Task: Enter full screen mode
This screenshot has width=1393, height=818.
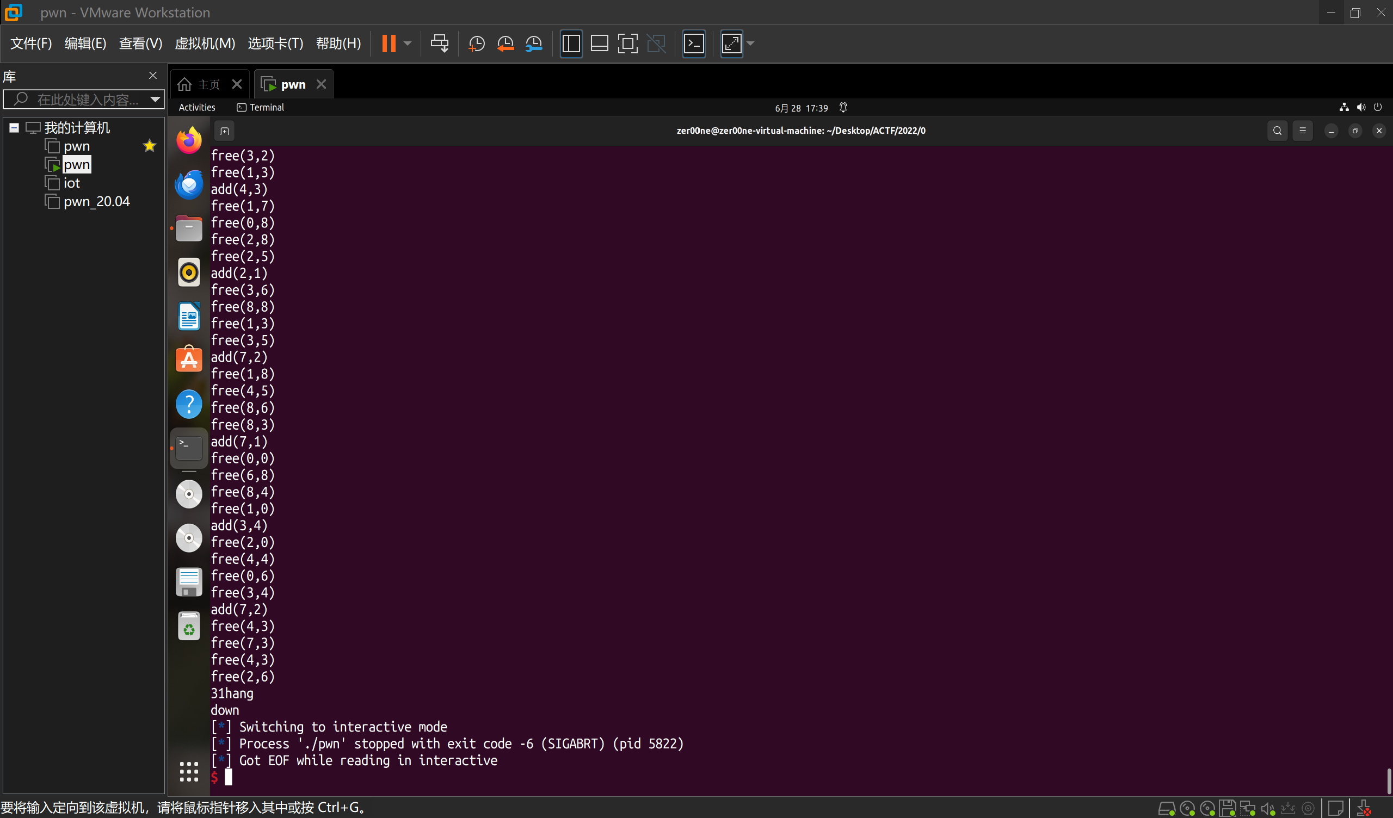Action: point(628,43)
